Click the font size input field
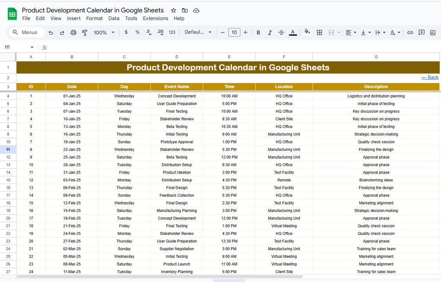Screen dimensions: 441x282 [x=234, y=33]
